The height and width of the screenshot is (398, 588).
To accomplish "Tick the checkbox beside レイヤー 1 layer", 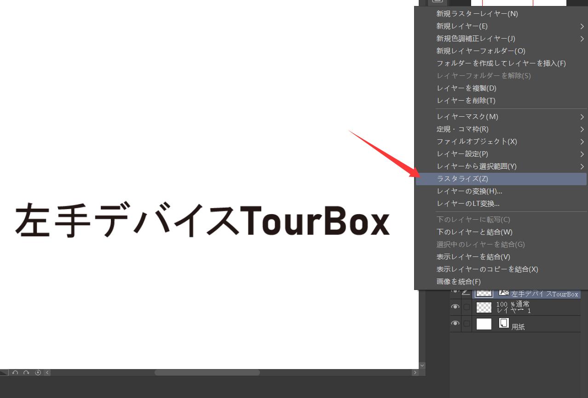I will [467, 307].
